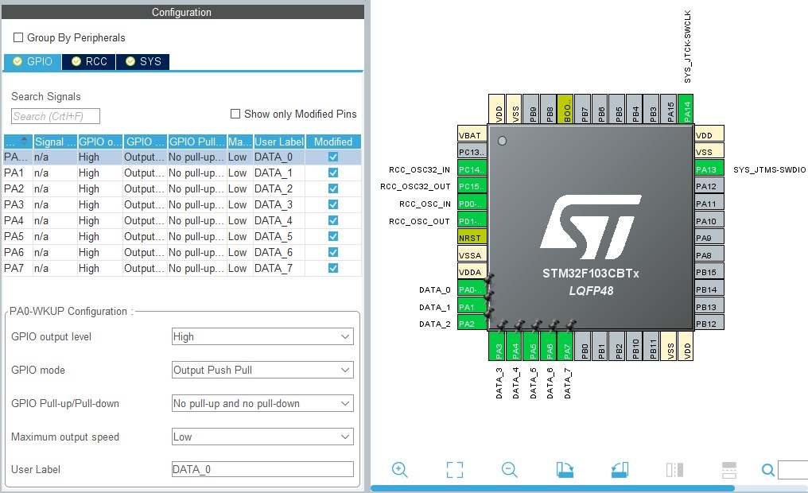Click the horizontal scrollbar under the pinout
Screen dimensions: 808x493
pyautogui.click(x=553, y=488)
